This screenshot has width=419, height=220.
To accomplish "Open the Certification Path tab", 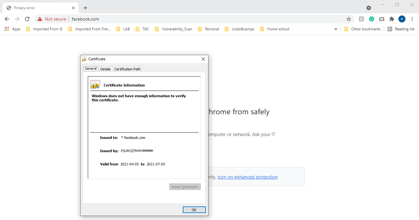I will (127, 69).
